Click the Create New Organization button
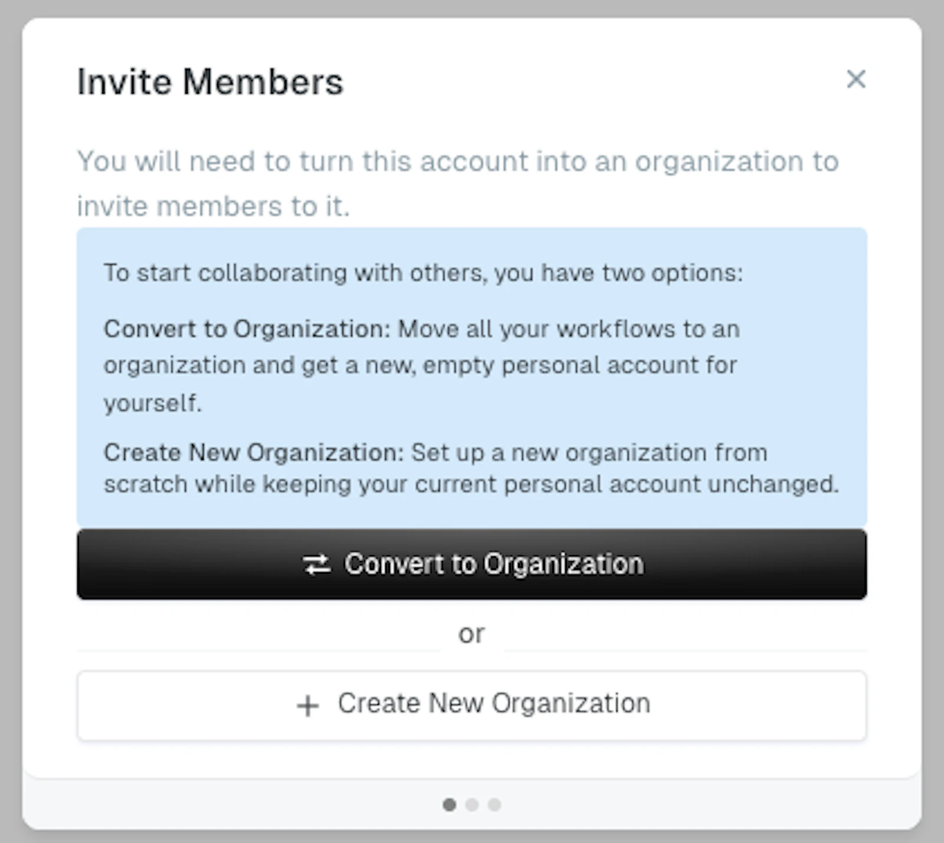The image size is (944, 843). (472, 705)
